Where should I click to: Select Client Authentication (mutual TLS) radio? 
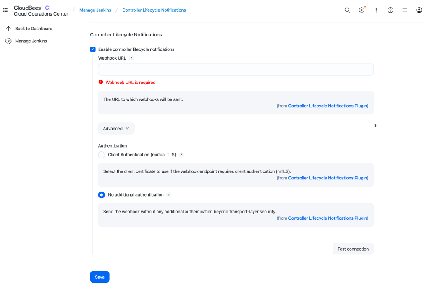(102, 155)
